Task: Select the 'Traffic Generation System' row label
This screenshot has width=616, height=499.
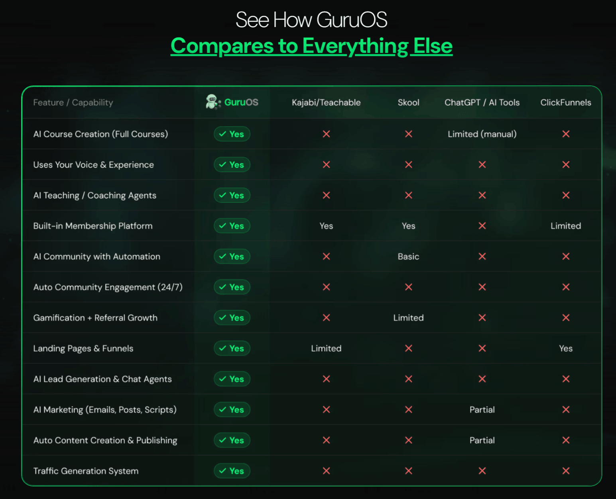Action: pos(86,471)
